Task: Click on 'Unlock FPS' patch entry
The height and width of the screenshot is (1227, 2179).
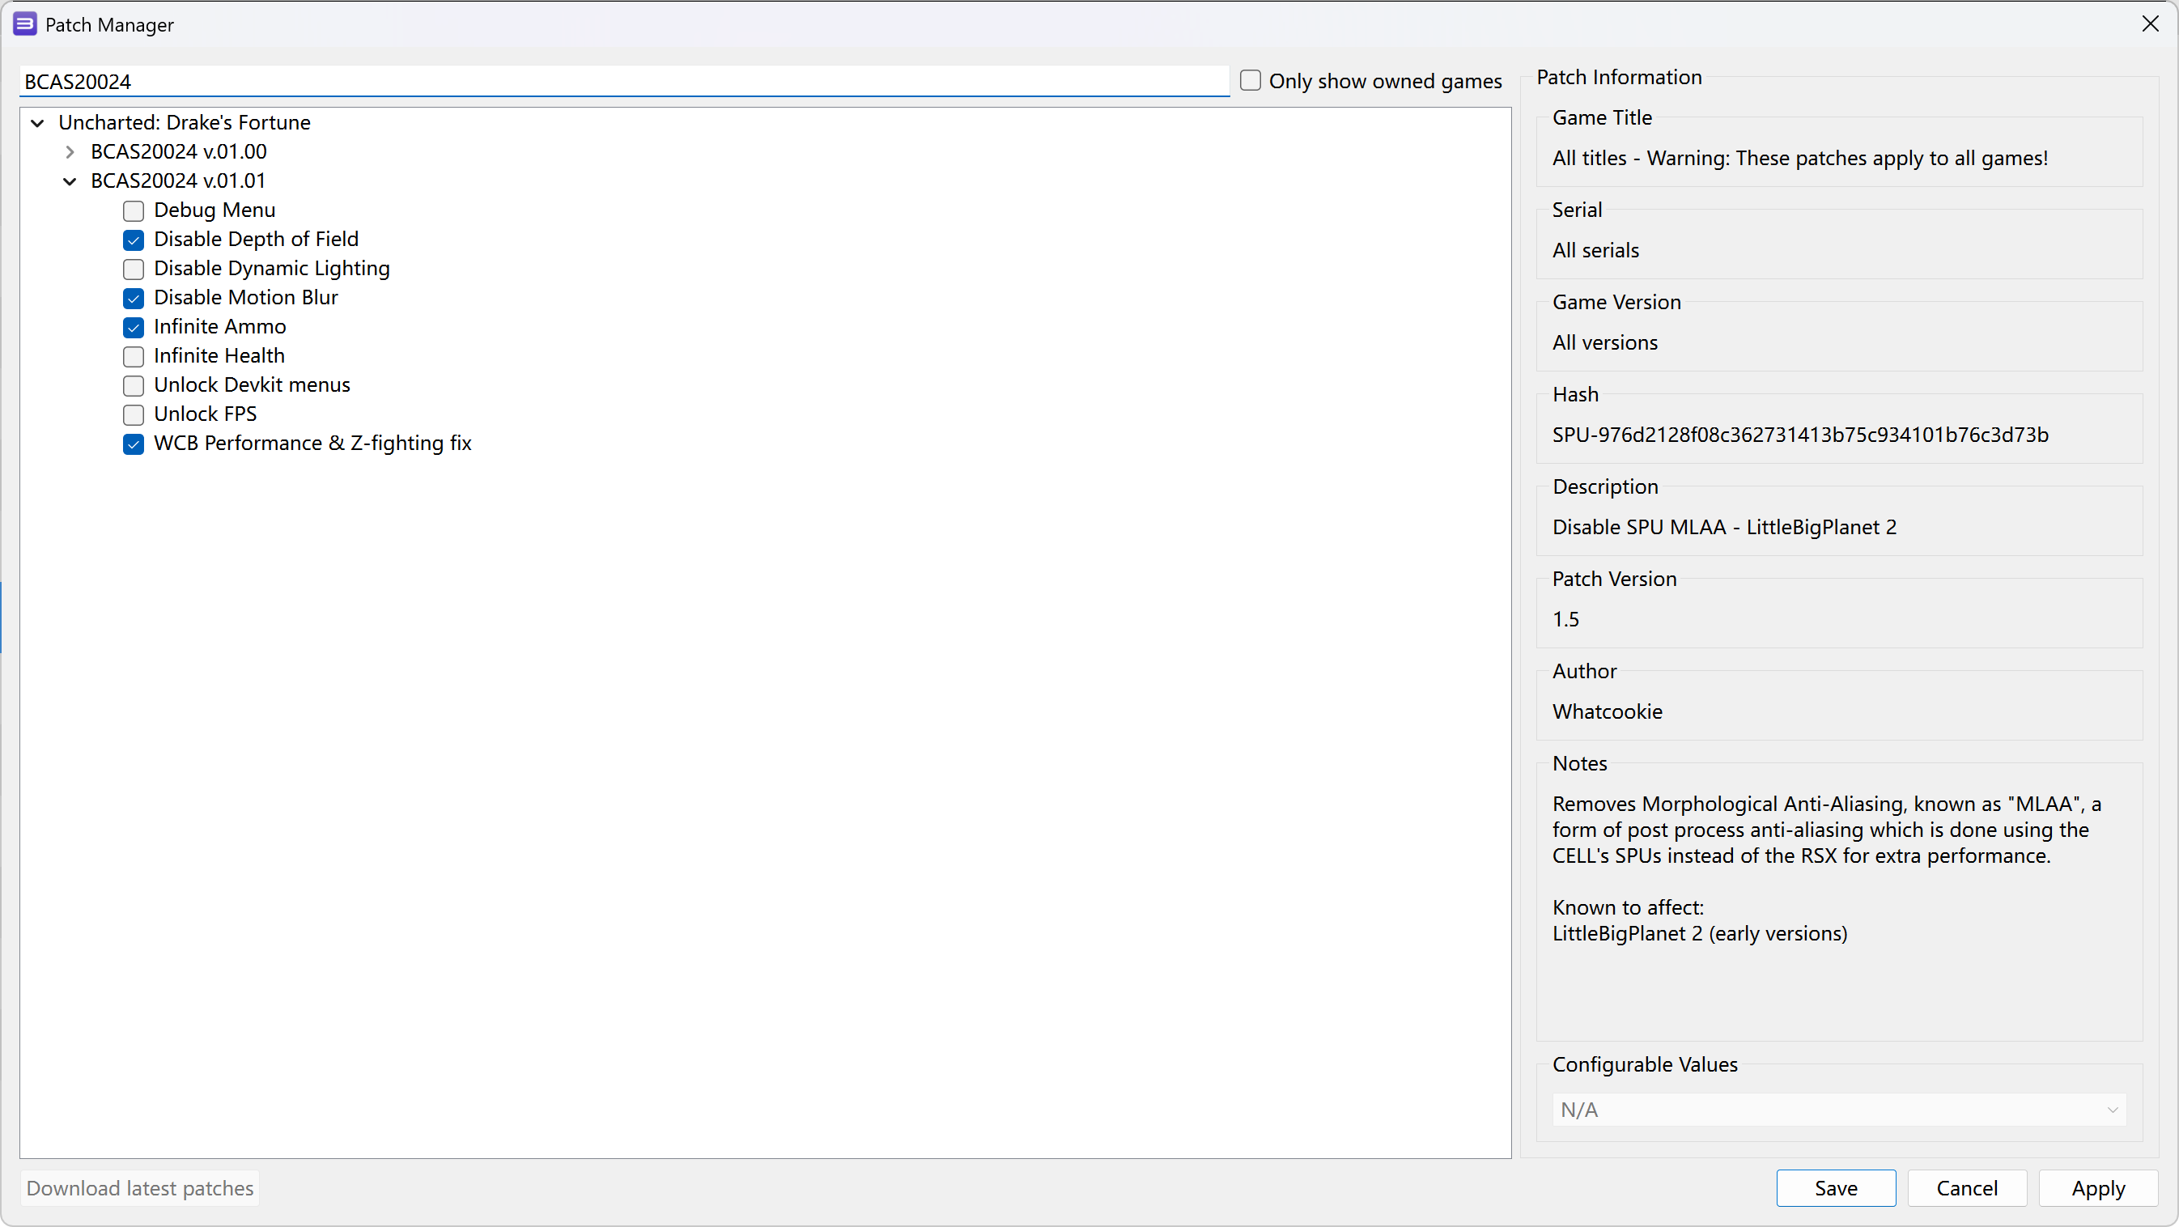Action: (205, 413)
